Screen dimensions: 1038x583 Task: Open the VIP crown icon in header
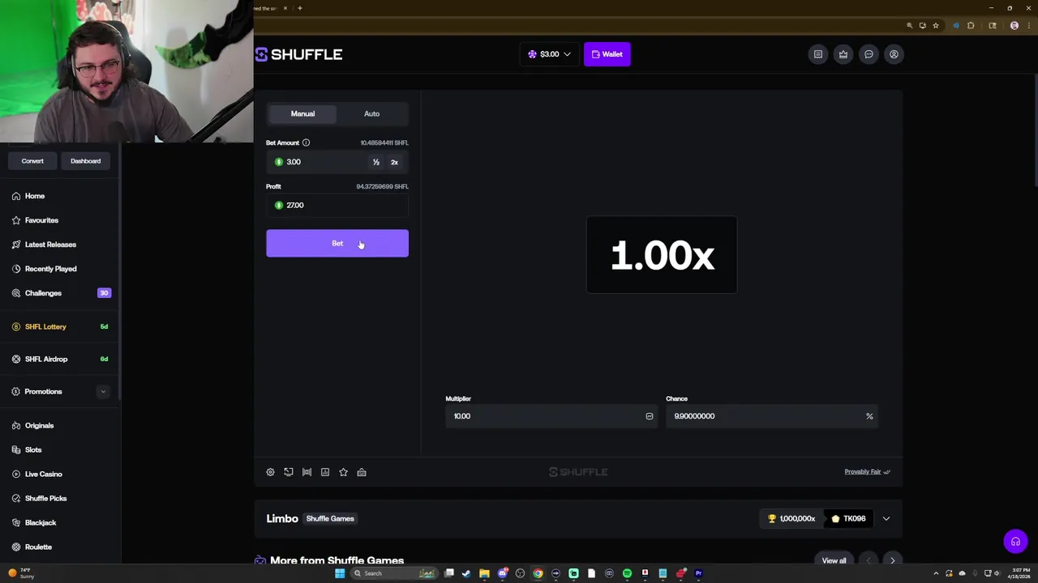(843, 54)
